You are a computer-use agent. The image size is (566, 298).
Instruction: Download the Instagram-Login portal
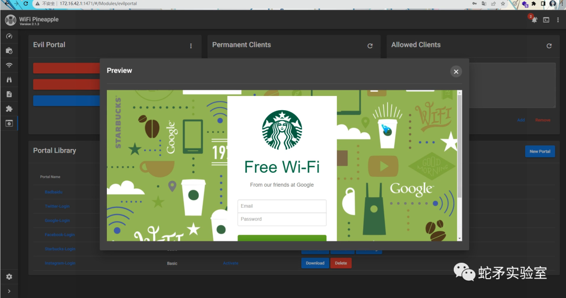315,263
